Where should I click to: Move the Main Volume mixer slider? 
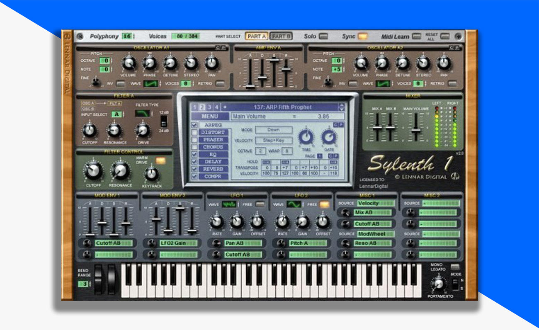pyautogui.click(x=416, y=131)
